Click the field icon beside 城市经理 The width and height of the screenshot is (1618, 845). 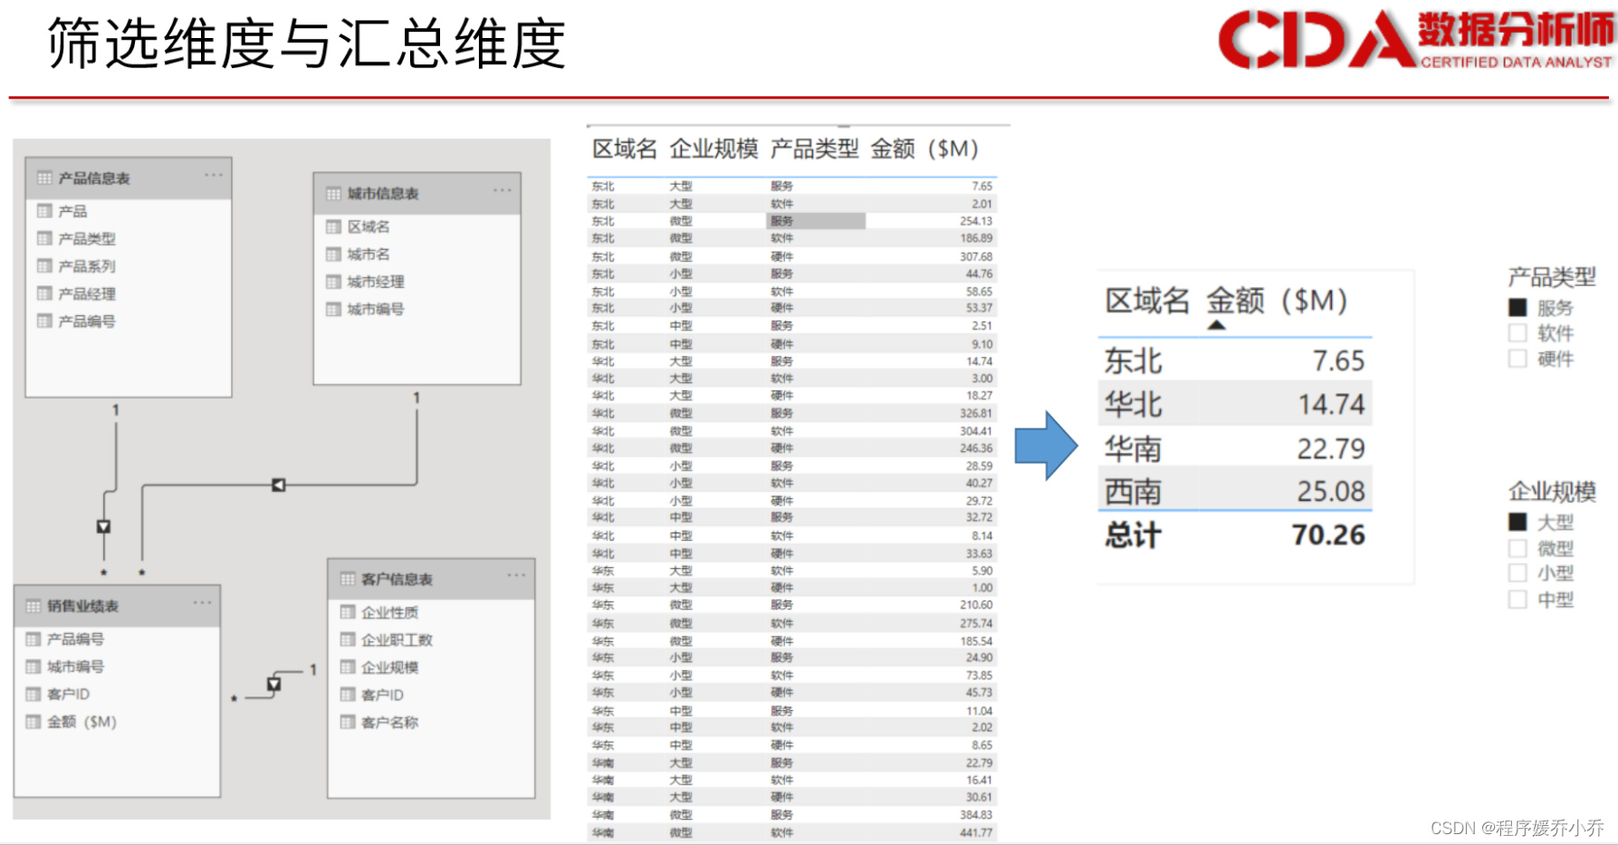click(333, 282)
